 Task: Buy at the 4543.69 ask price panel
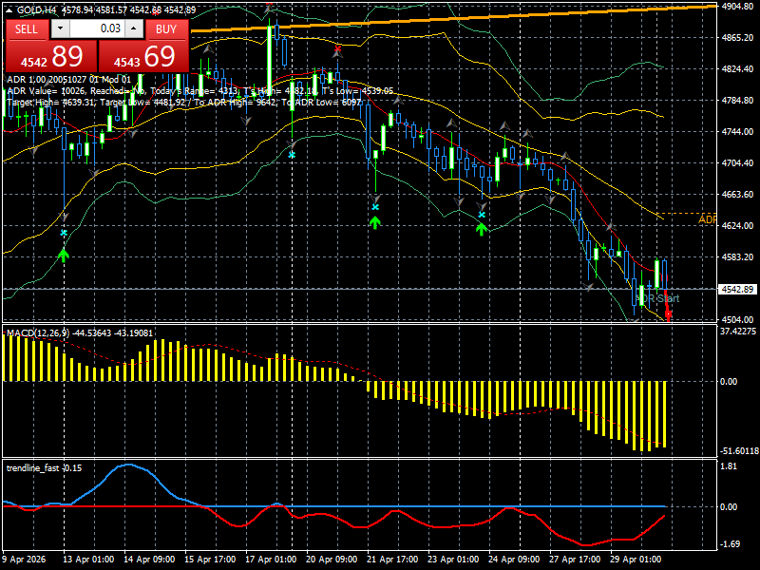(144, 56)
